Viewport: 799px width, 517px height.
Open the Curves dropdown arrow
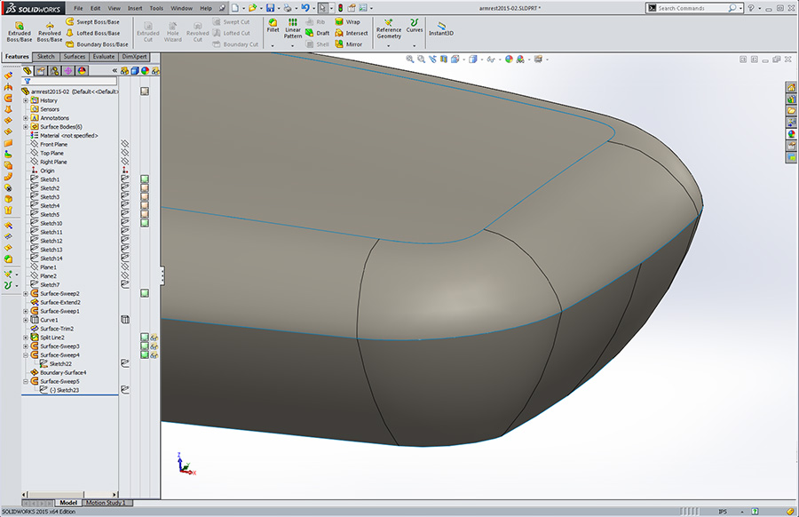pos(414,45)
